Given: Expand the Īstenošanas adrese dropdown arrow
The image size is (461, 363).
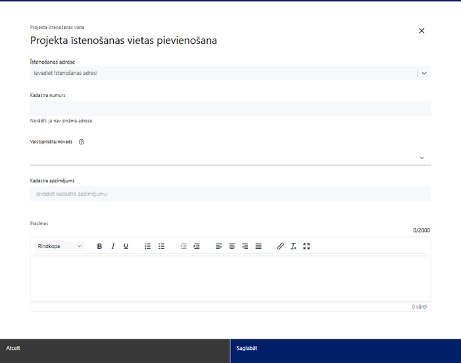Looking at the screenshot, I should click(424, 73).
